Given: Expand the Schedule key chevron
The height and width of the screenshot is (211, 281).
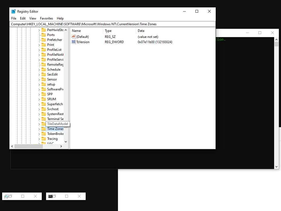Looking at the screenshot, I should point(39,70).
